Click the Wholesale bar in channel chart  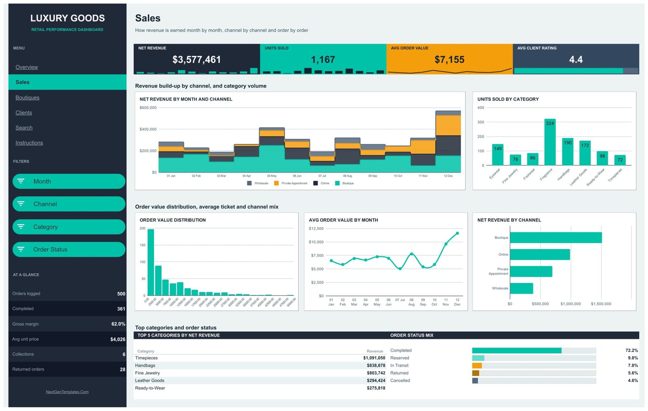pos(521,288)
